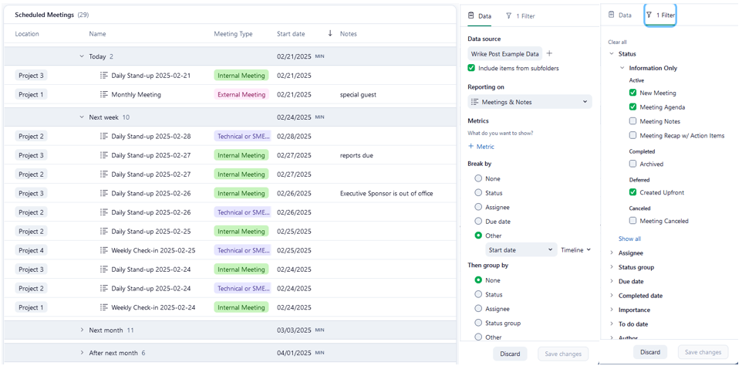Collapse the Status filter section
Viewport: 742px width, 366px height.
coord(612,54)
